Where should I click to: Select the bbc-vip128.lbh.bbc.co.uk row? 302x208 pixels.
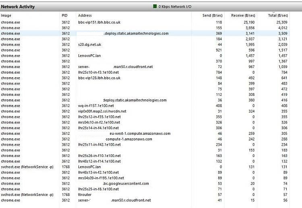coord(145,78)
